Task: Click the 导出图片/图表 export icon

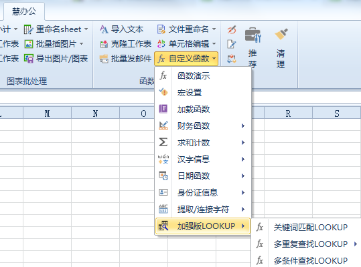Action: click(x=29, y=59)
